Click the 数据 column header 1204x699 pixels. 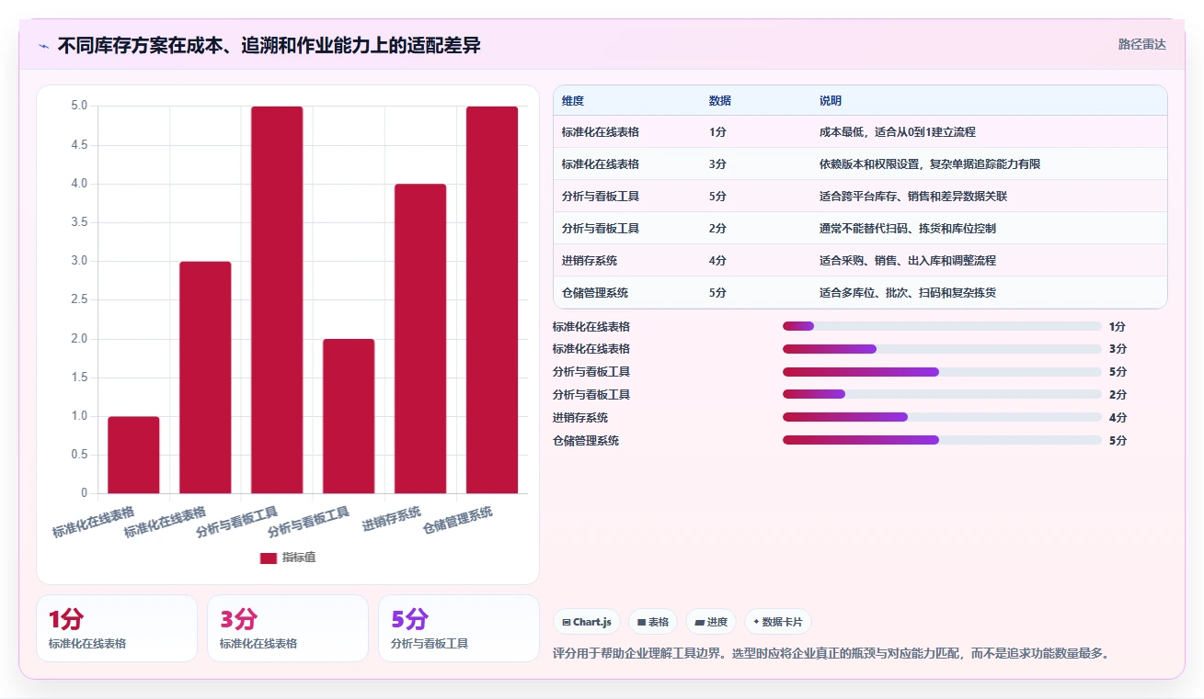coord(720,101)
